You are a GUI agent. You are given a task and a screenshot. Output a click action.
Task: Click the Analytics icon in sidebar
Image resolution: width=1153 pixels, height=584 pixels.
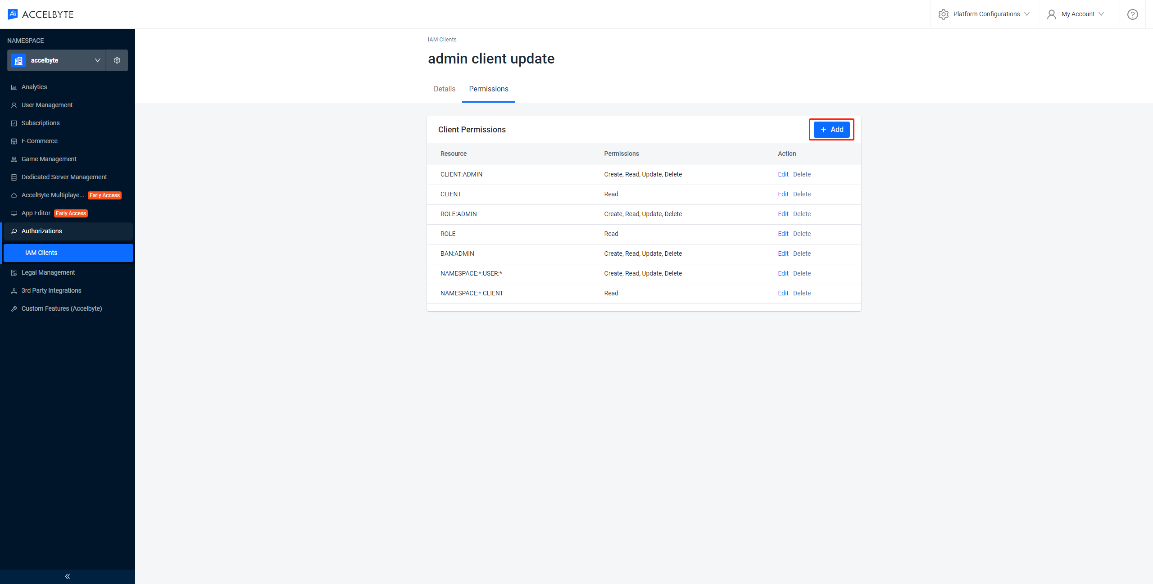point(14,87)
